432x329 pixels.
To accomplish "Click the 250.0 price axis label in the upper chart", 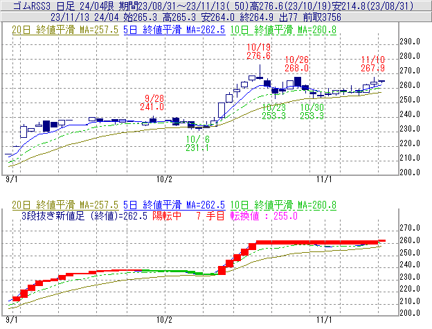I will (410, 100).
